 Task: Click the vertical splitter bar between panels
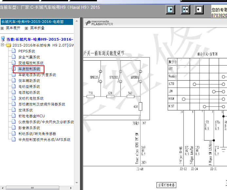[81, 104]
